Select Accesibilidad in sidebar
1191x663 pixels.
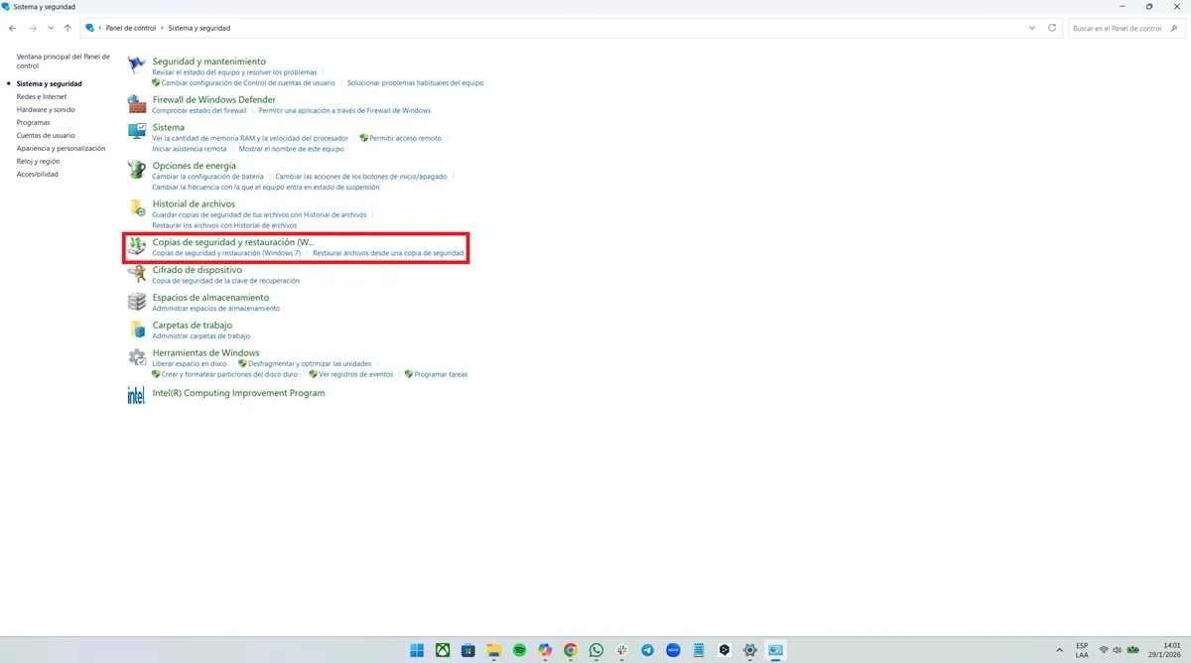click(38, 175)
